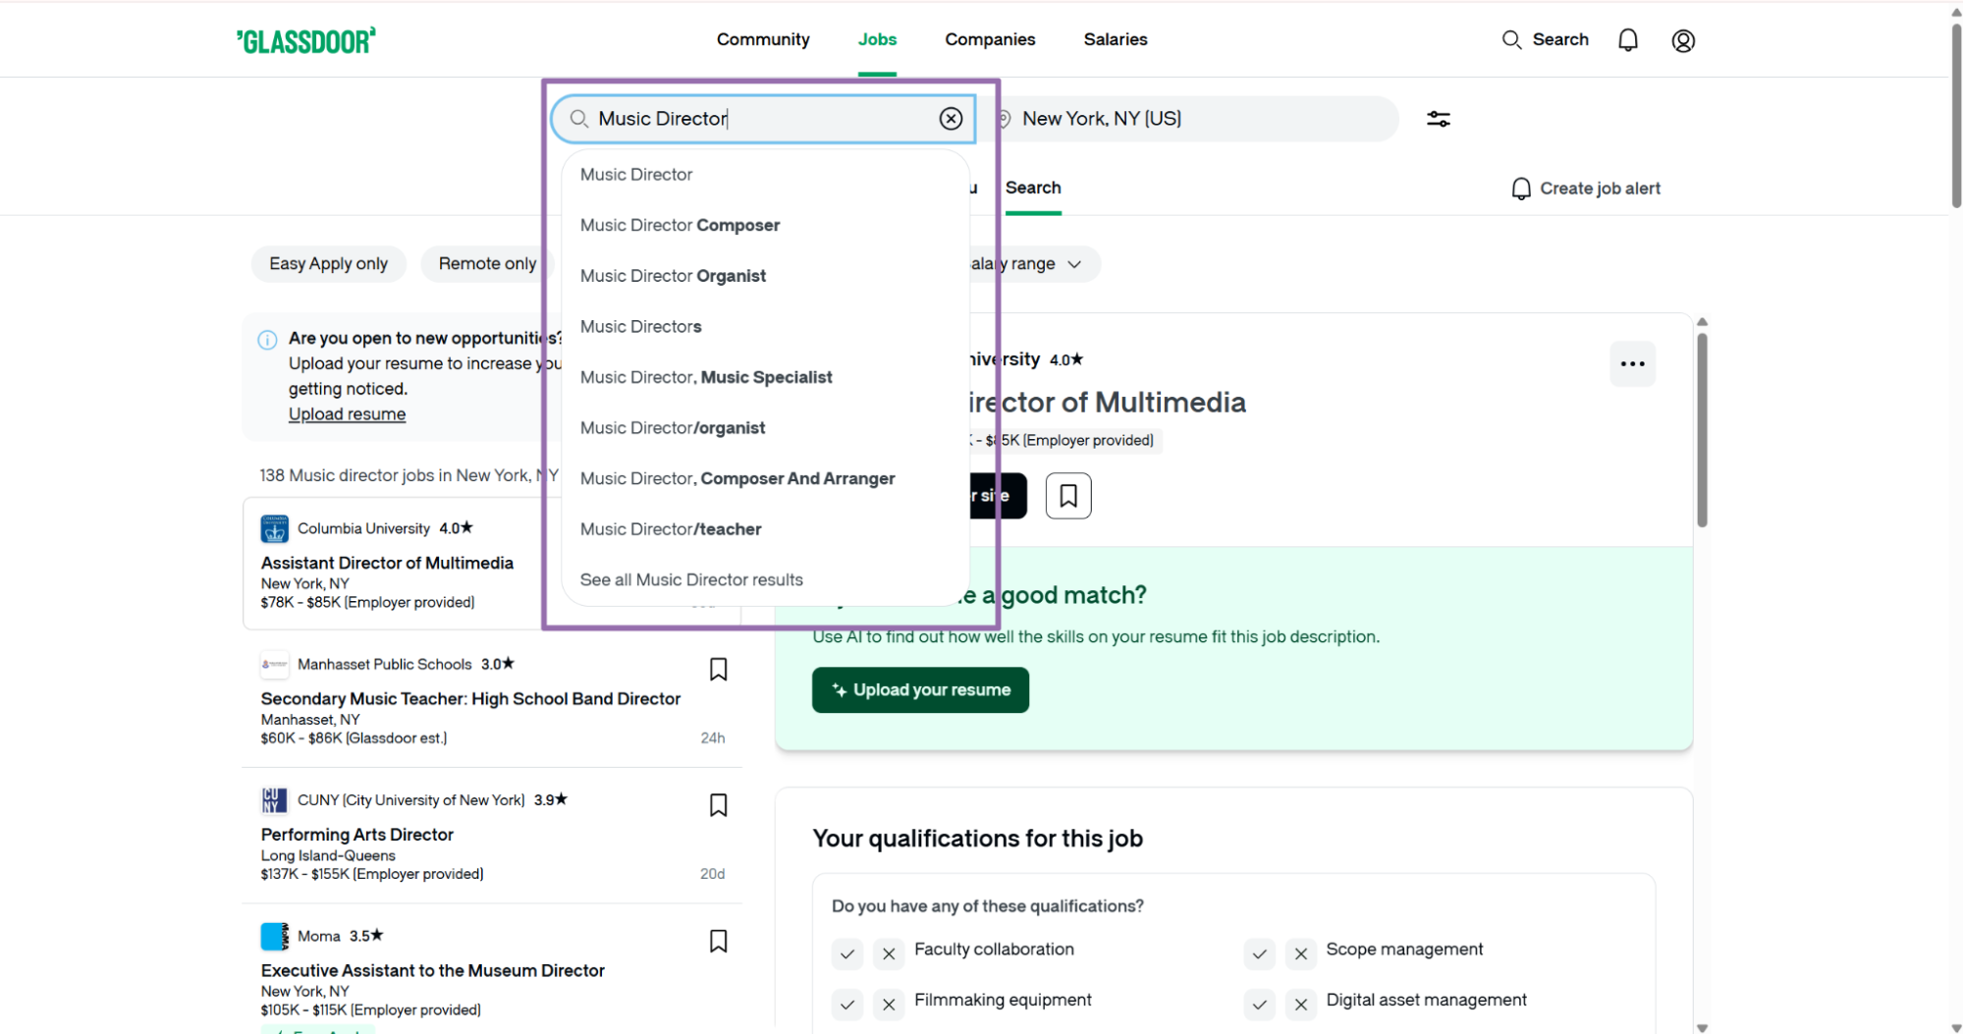Bookmark the Executive Assistant Museum Director job
This screenshot has height=1035, width=1963.
(x=718, y=941)
